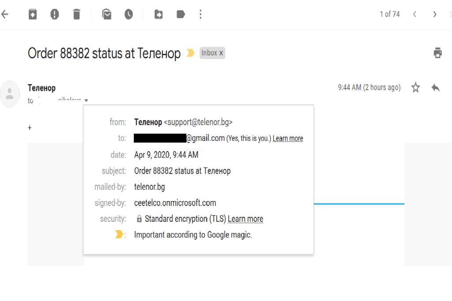Click the email subject heading
This screenshot has width=452, height=301.
[104, 53]
